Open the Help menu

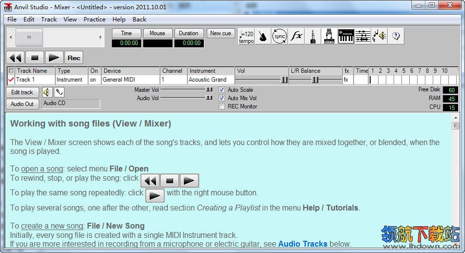click(x=119, y=19)
